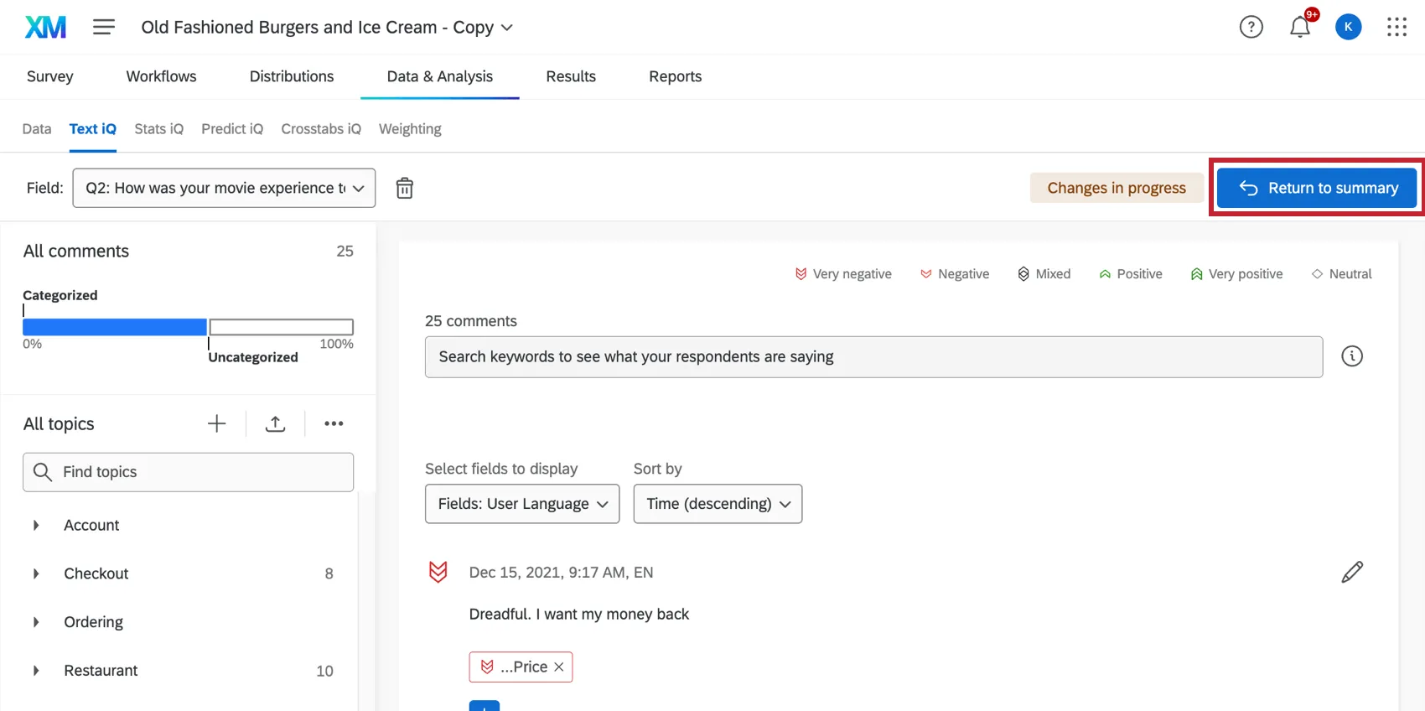This screenshot has width=1425, height=711.
Task: Click the XM logo icon
Action: click(x=45, y=28)
